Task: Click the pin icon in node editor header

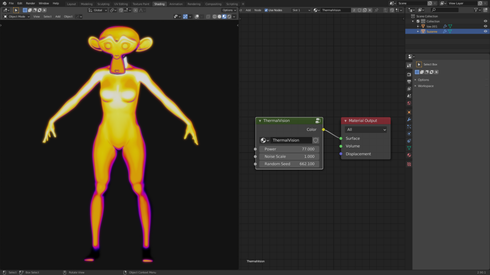Action: coord(376,10)
